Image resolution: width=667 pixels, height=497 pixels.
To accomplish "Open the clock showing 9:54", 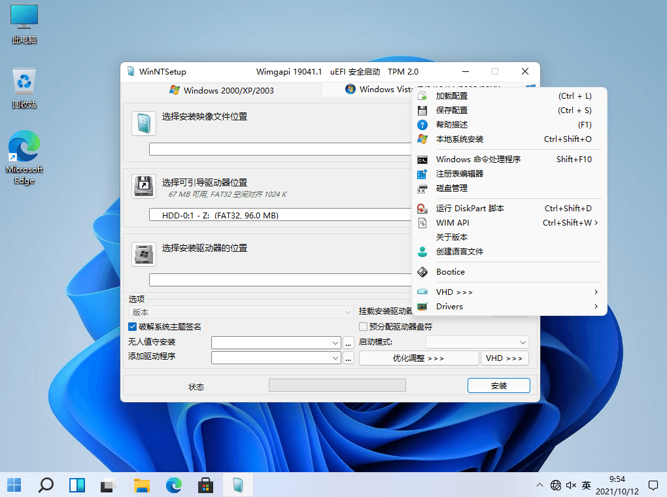I will click(617, 485).
